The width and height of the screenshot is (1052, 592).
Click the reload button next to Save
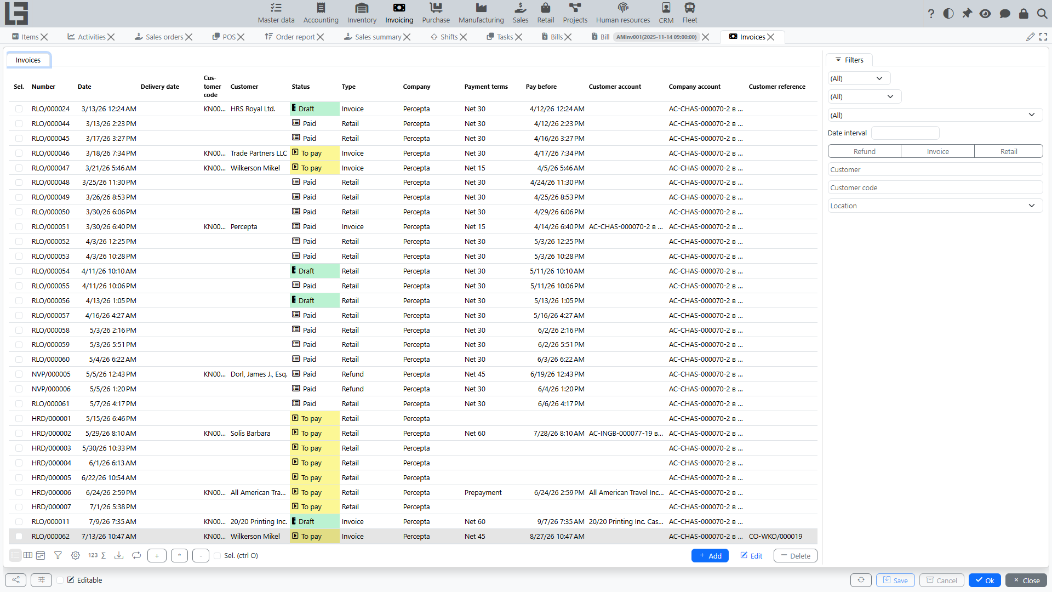point(861,580)
